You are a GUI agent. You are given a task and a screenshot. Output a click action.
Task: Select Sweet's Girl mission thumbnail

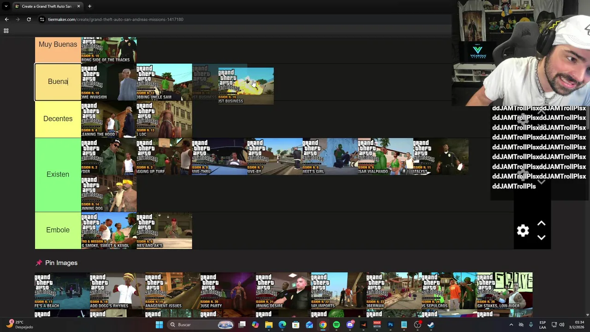click(x=330, y=156)
